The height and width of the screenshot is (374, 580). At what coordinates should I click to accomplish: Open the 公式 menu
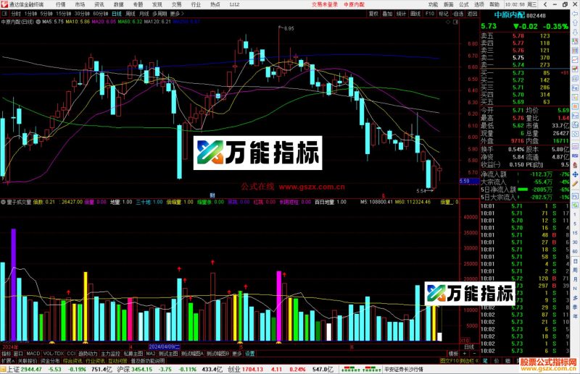click(x=464, y=4)
